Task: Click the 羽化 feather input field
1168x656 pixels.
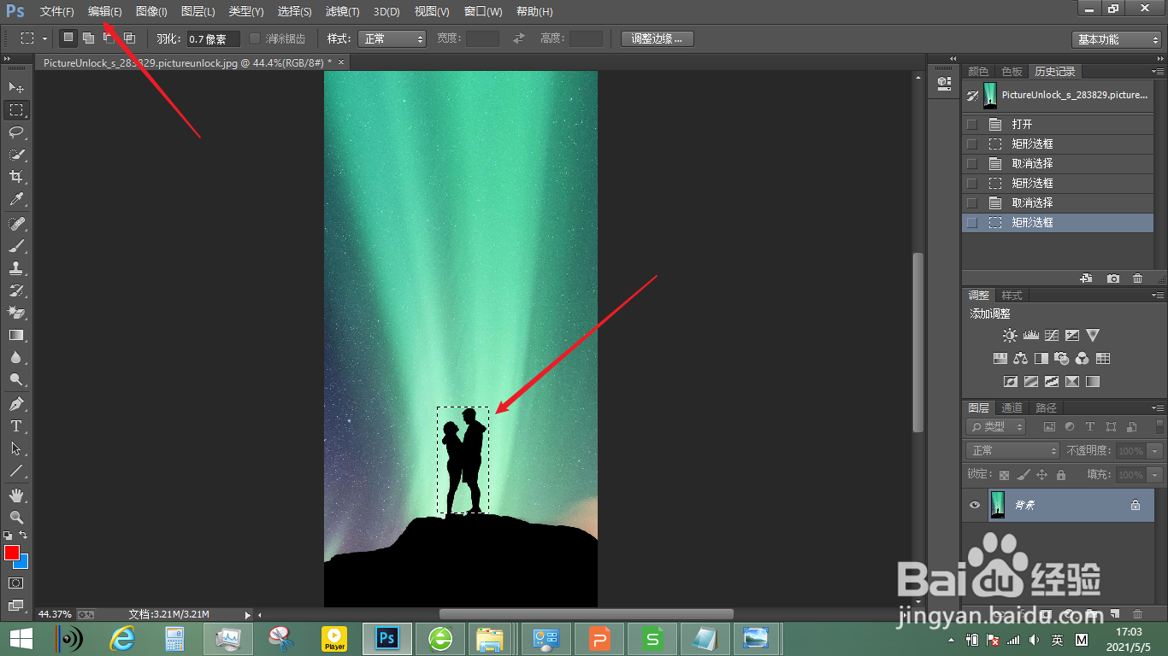Action: (x=214, y=38)
